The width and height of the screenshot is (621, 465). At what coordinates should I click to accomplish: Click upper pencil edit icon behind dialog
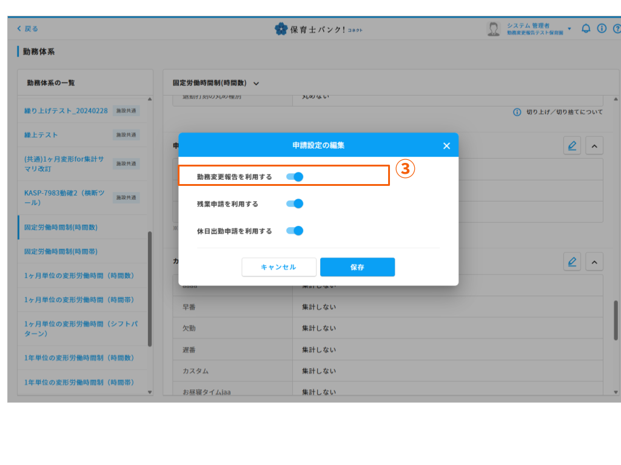(572, 145)
